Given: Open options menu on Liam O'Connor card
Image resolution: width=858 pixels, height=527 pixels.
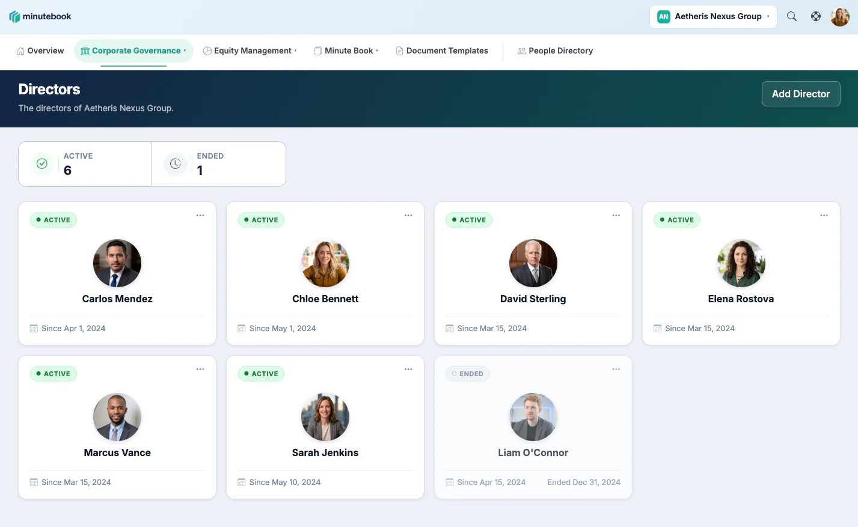Looking at the screenshot, I should click(616, 369).
